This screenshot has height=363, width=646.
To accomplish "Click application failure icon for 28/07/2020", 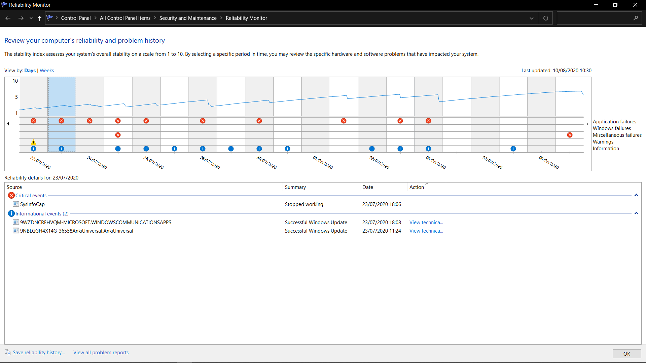I will pyautogui.click(x=203, y=121).
